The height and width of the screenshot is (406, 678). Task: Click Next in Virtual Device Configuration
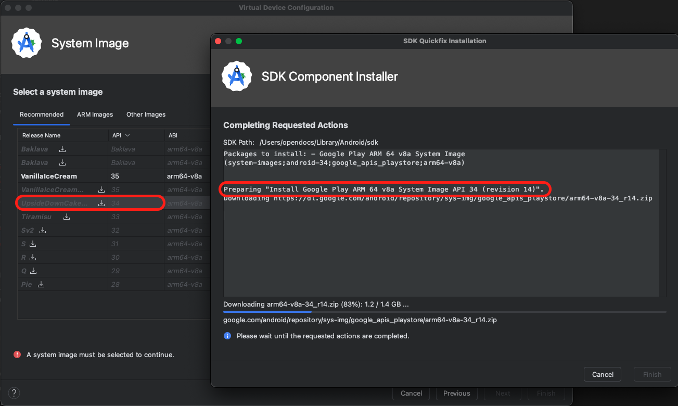click(x=503, y=394)
